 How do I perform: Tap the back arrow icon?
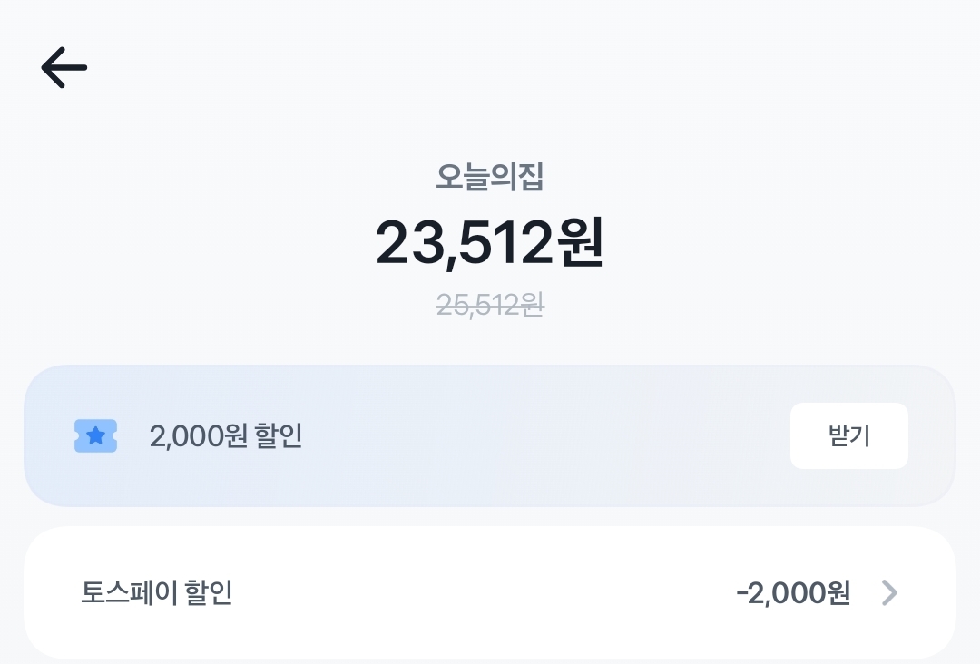point(64,68)
